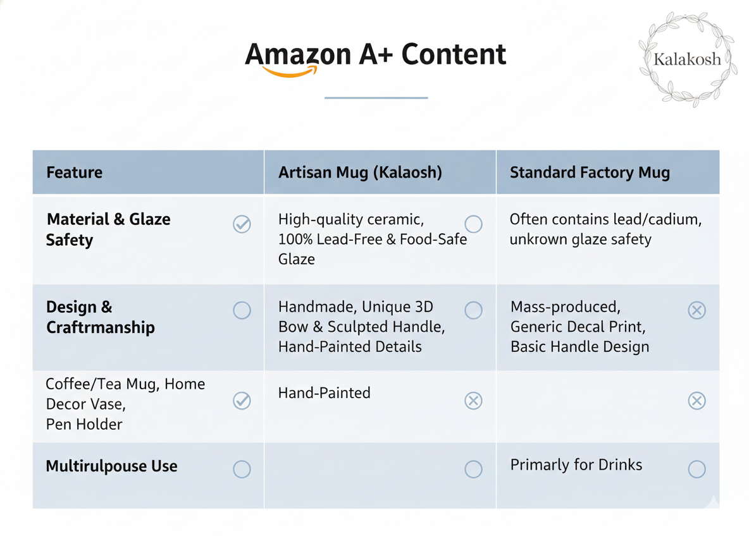Select the circle beside Multirulpouse Use label
The image size is (749, 546).
242,469
